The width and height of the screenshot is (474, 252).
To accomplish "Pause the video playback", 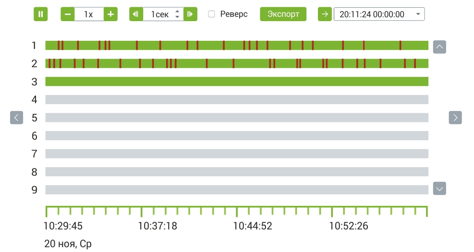I will [40, 14].
